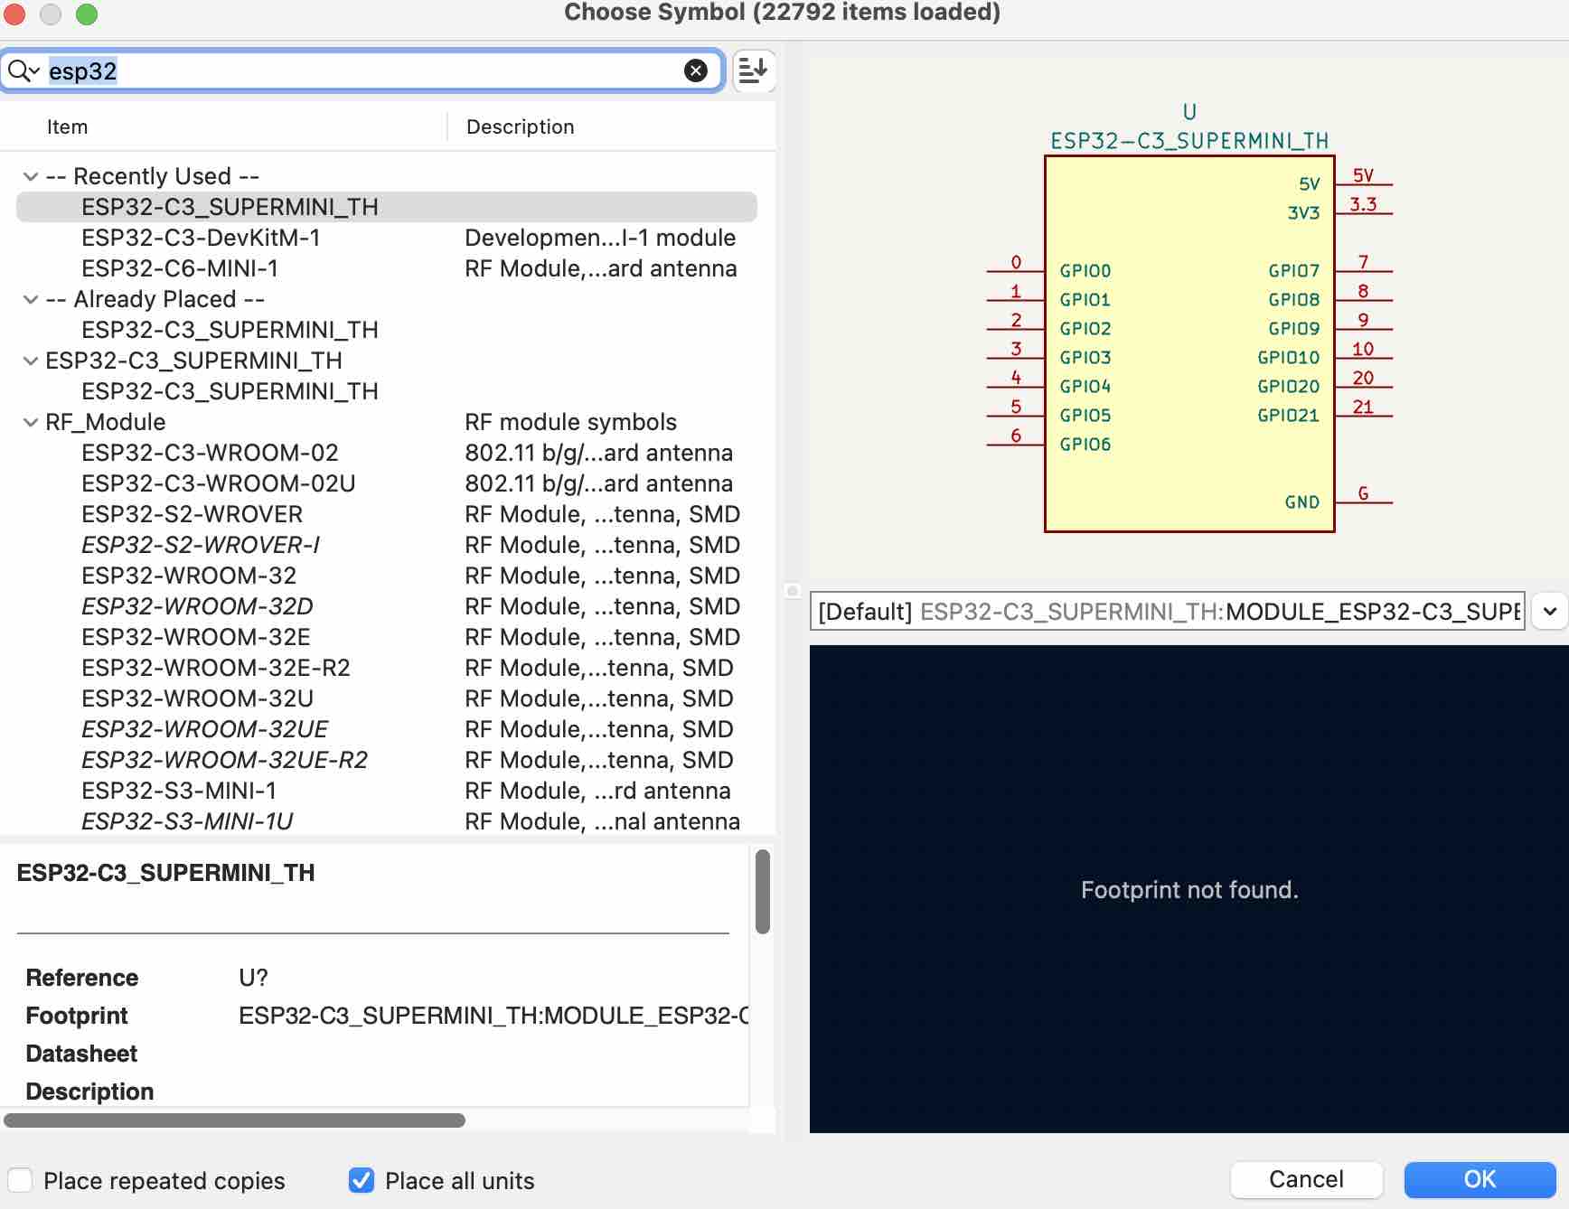Click the GND pin label in preview
Viewport: 1569px width, 1209px height.
(x=1301, y=502)
